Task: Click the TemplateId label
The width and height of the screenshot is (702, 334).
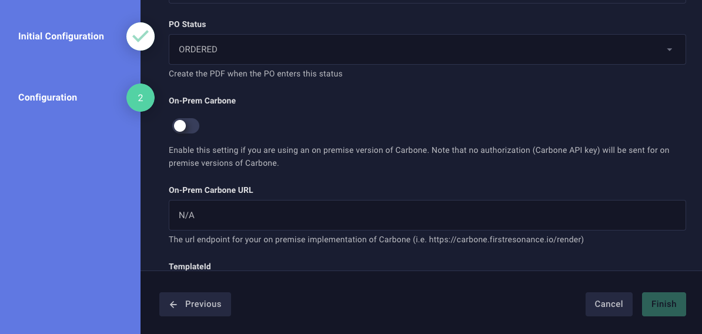Action: (x=190, y=266)
